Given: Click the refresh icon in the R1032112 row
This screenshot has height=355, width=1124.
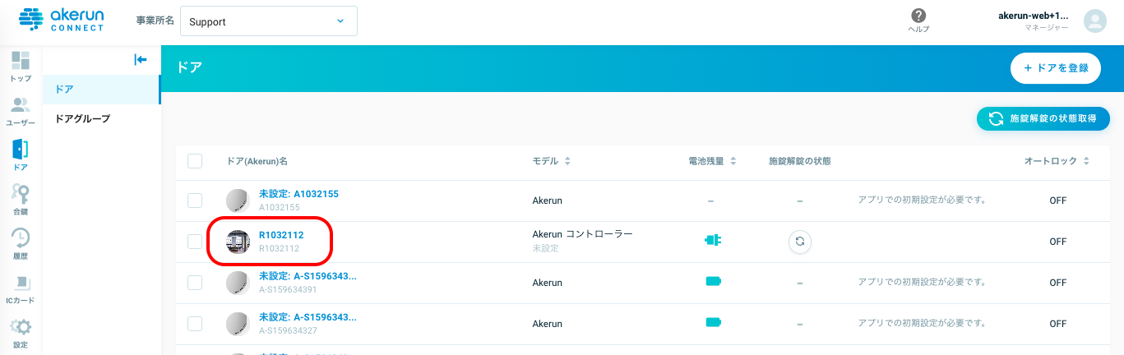Looking at the screenshot, I should click(x=799, y=242).
